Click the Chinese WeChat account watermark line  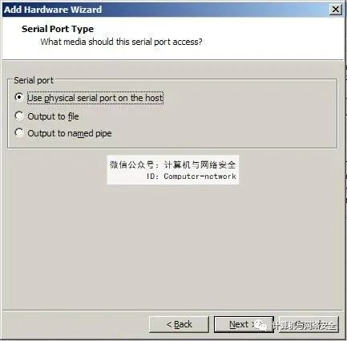[172, 164]
